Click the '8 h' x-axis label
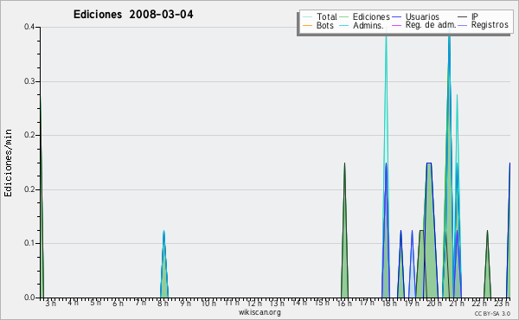This screenshot has width=519, height=320. coord(163,304)
